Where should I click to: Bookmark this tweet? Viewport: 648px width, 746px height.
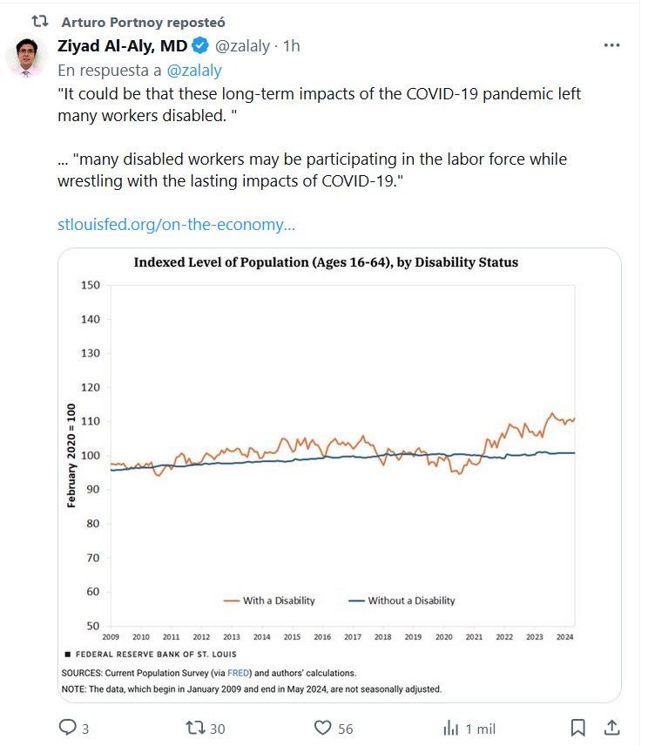577,727
